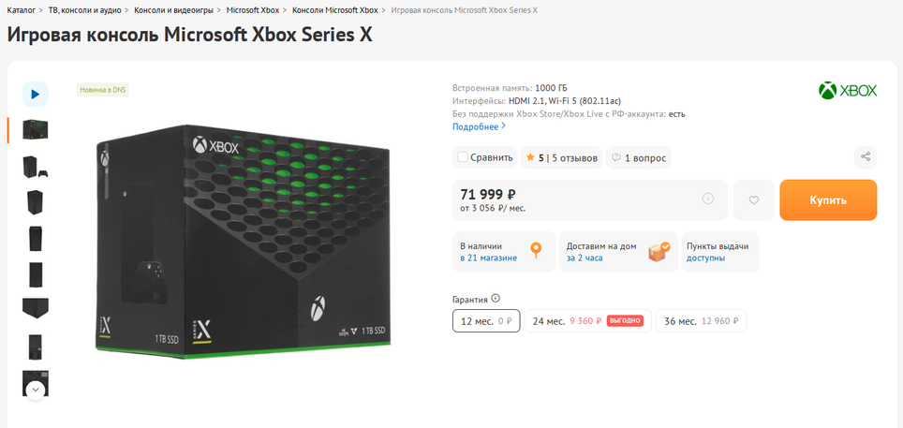
Task: Choose the 36 мес. warranty option
Action: 701,321
